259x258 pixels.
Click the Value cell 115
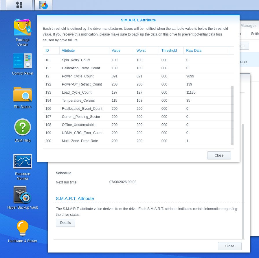tap(115, 101)
